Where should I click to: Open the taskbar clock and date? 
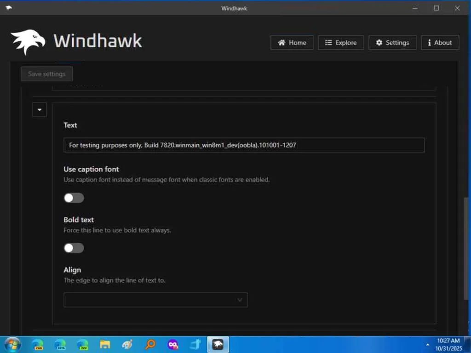[x=448, y=345]
